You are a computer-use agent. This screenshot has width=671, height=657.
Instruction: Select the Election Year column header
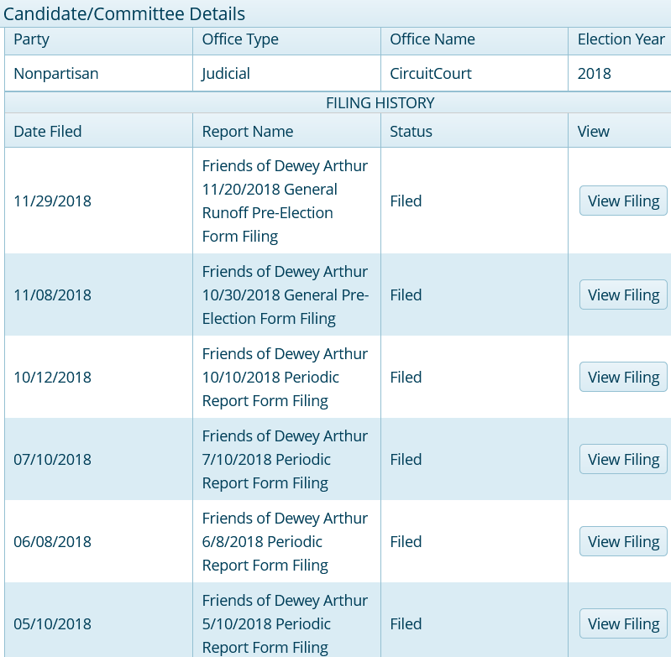(x=621, y=39)
